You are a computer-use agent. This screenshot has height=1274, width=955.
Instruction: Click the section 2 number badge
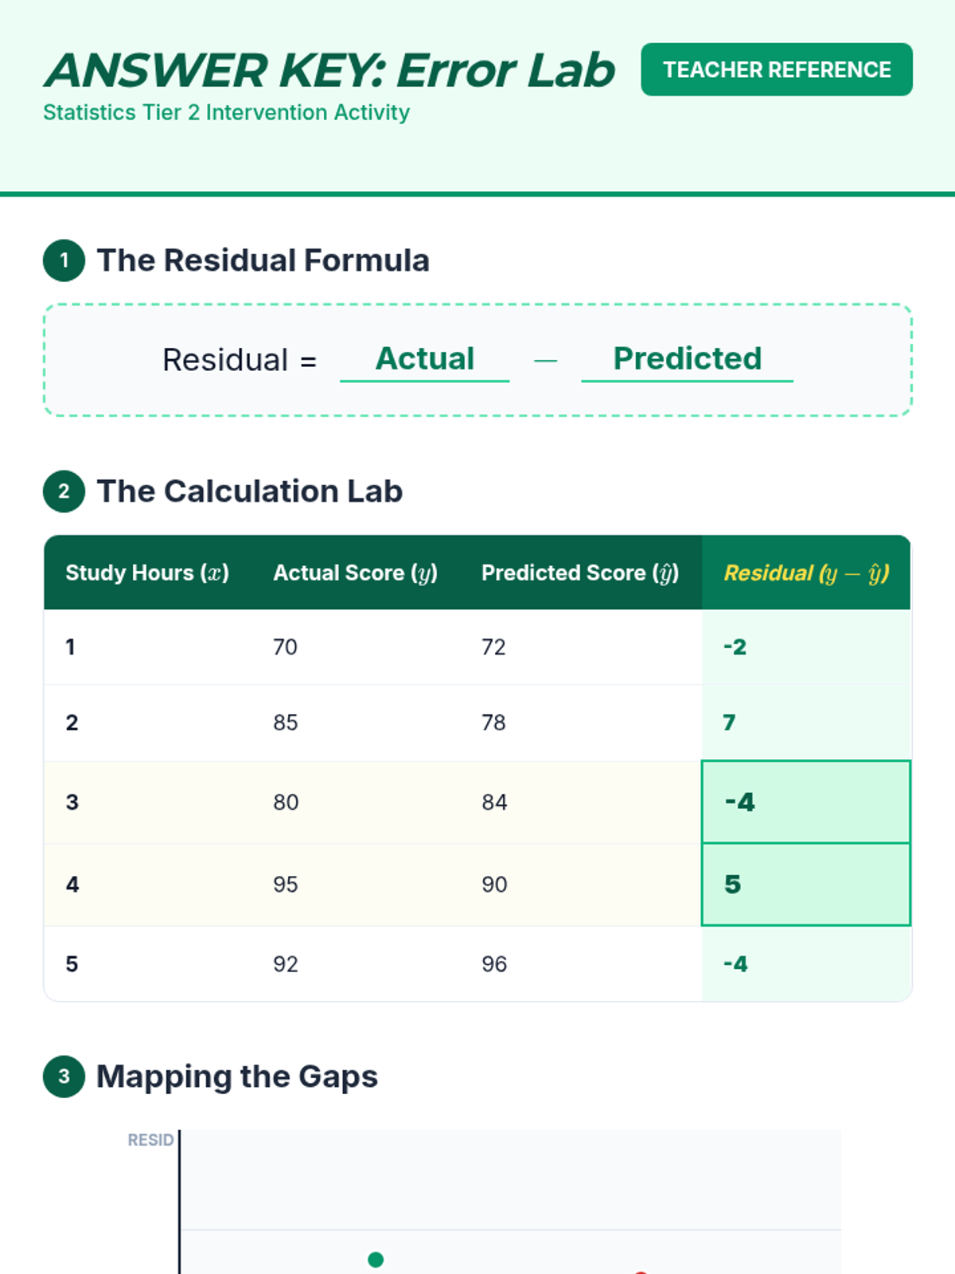(x=64, y=491)
